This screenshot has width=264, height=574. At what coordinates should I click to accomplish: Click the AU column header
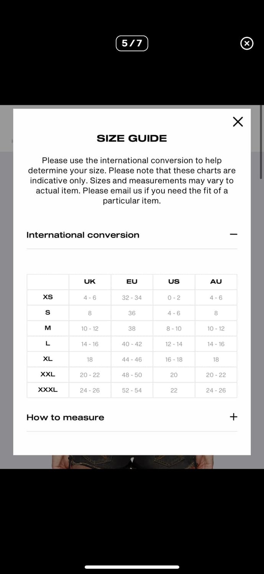pos(216,282)
